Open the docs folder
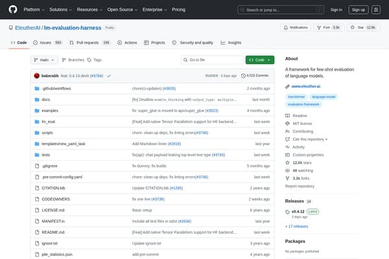 46,100
